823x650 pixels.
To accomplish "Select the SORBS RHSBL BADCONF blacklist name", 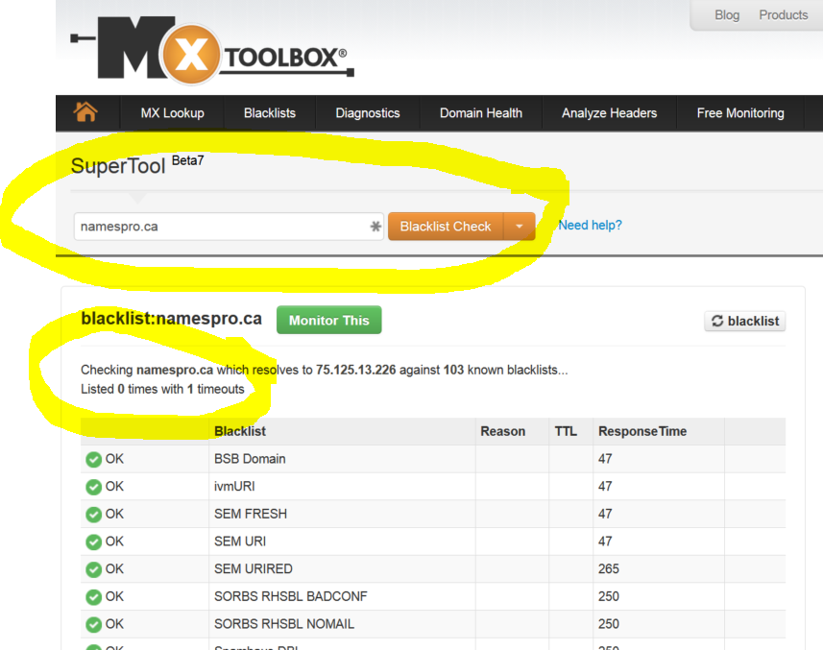I will pos(291,596).
